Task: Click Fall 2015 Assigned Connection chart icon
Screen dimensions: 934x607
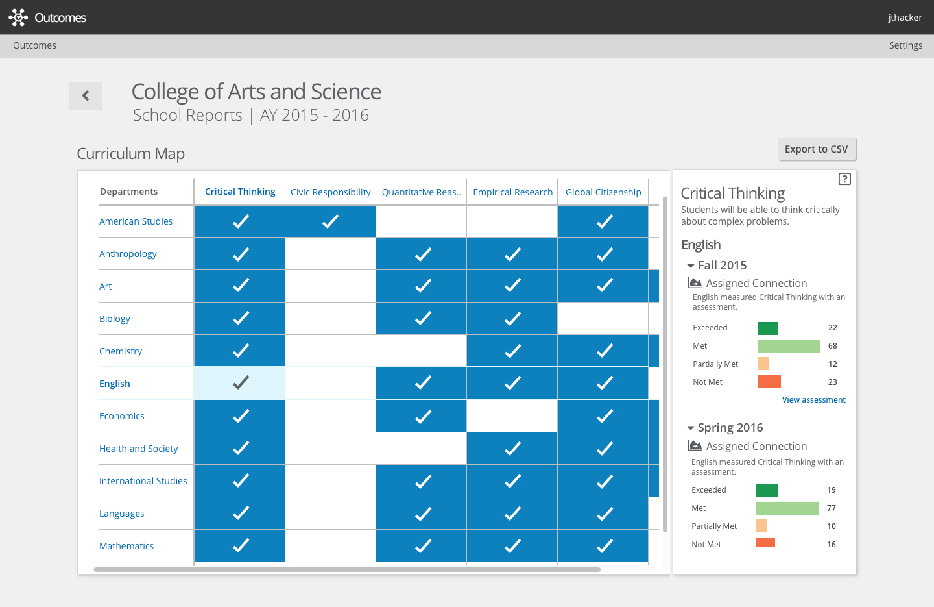Action: pyautogui.click(x=695, y=283)
